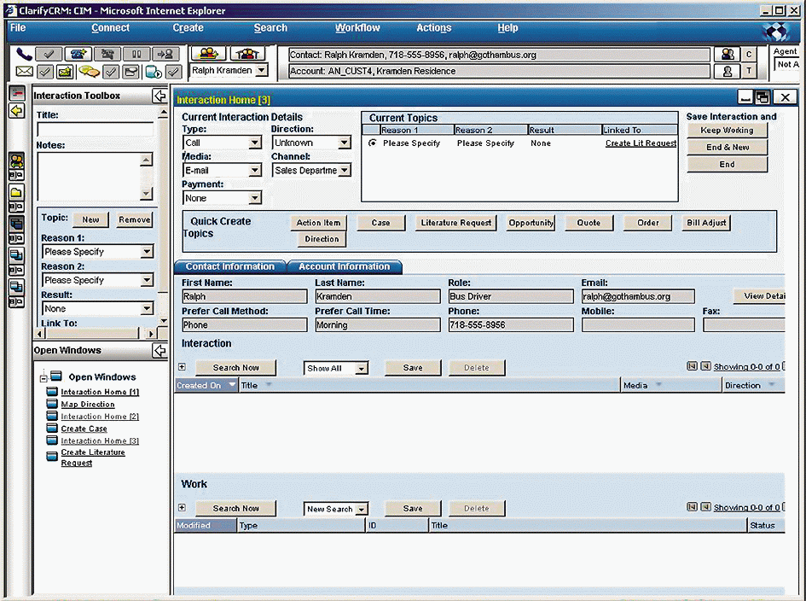Image resolution: width=806 pixels, height=601 pixels.
Task: Click the new email envelope icon
Action: [x=66, y=72]
